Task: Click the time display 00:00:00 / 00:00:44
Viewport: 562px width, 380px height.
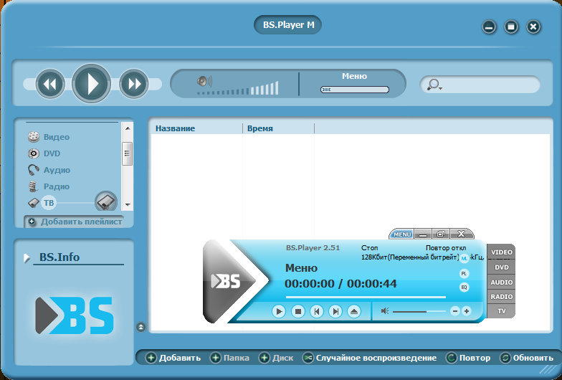Action: pos(340,284)
